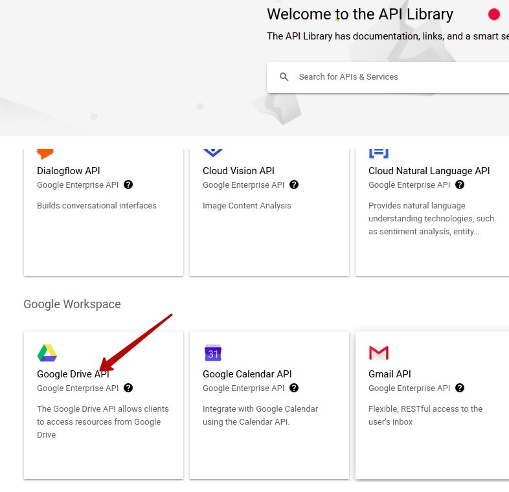The image size is (509, 492).
Task: Focus the Search for APIs & Services field
Action: pyautogui.click(x=388, y=78)
